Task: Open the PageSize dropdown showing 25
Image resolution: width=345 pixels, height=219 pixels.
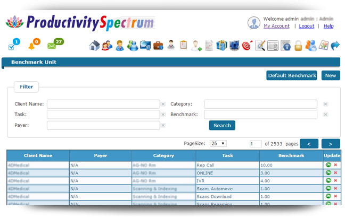Action: pyautogui.click(x=218, y=144)
